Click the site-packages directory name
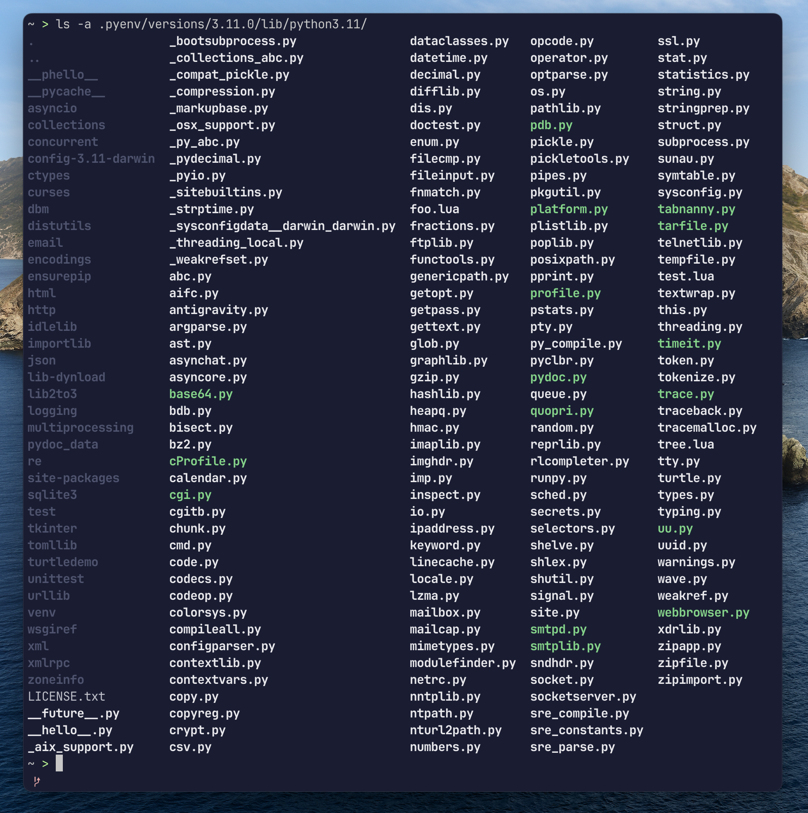 [73, 478]
